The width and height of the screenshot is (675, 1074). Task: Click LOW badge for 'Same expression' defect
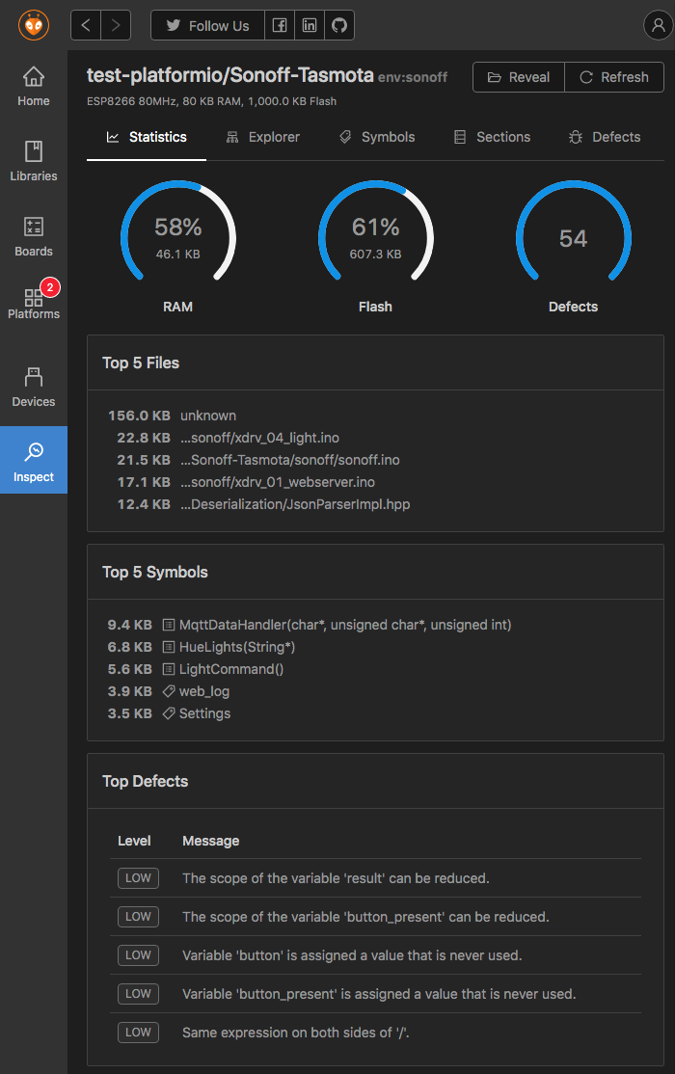pyautogui.click(x=139, y=1033)
